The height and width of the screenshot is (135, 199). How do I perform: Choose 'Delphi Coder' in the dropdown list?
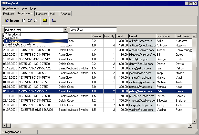36,41
